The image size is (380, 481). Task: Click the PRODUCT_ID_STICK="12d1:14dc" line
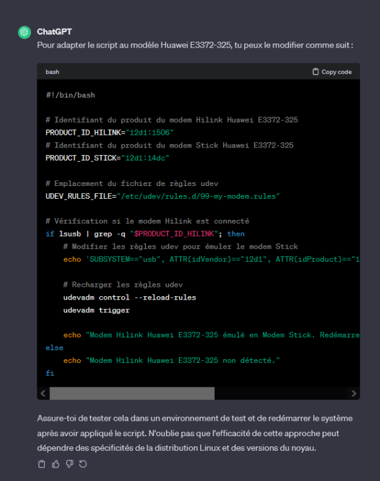[107, 158]
